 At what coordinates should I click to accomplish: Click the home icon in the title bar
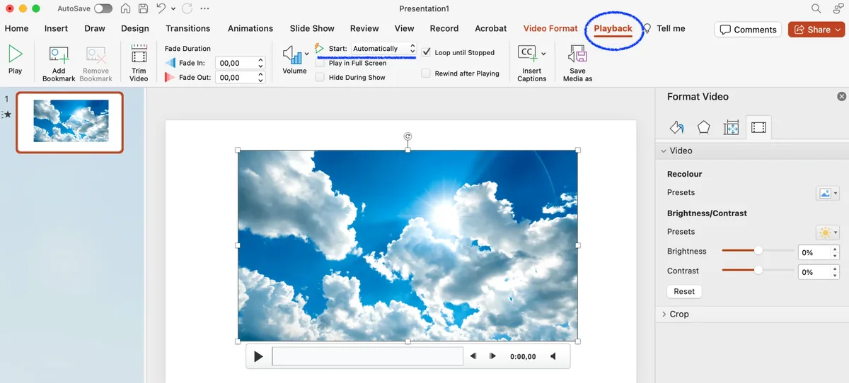click(x=125, y=9)
